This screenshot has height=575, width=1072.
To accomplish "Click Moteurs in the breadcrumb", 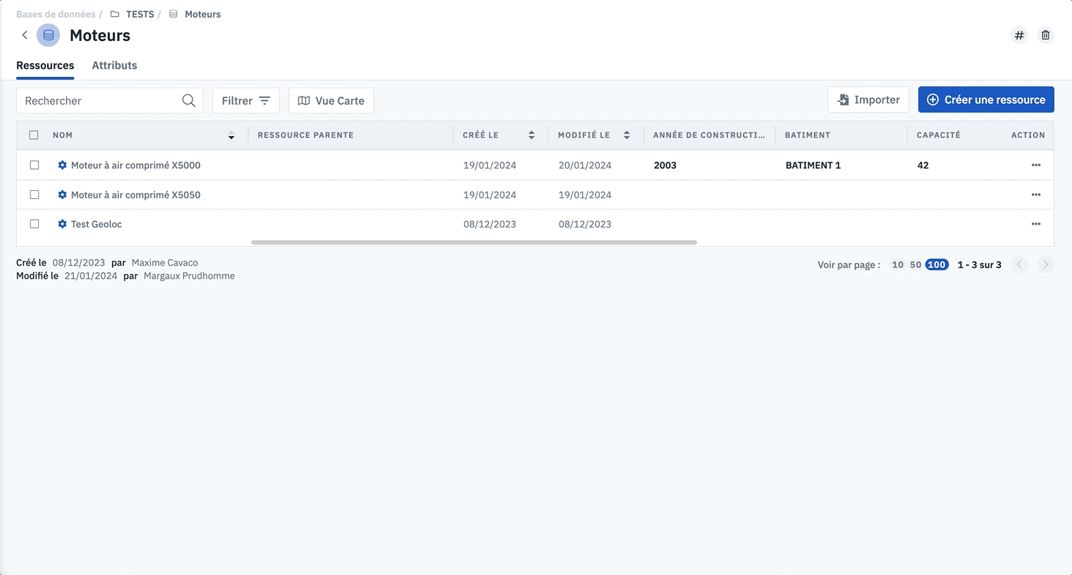I will click(203, 14).
